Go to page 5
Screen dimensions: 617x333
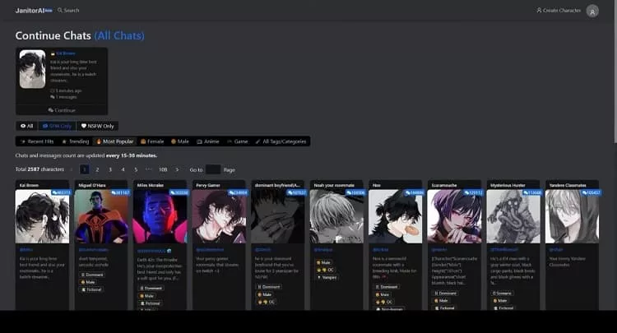(136, 170)
